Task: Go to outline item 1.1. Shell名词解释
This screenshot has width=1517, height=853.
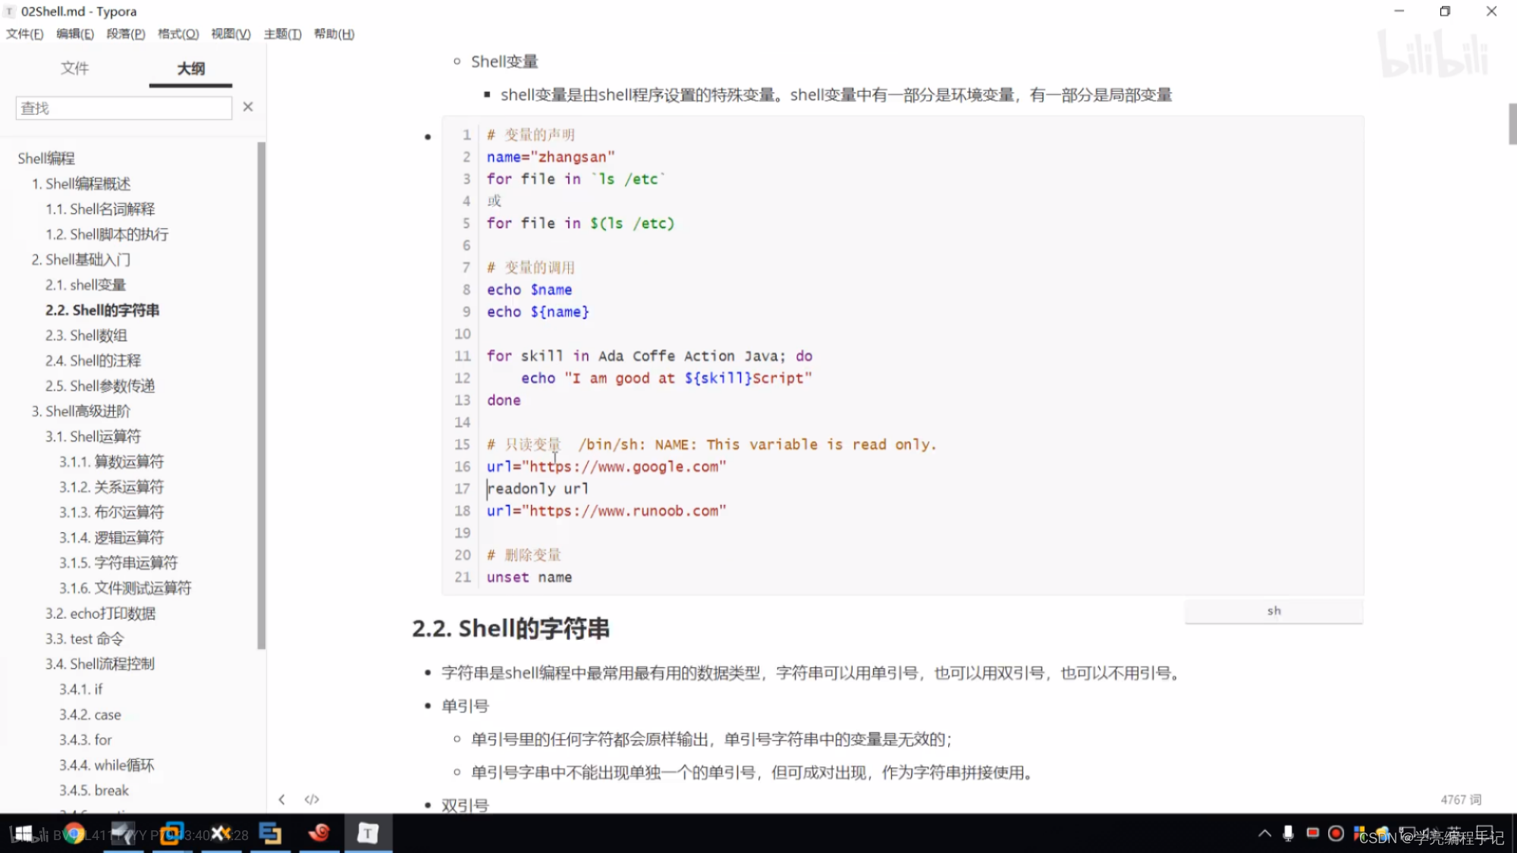Action: 100,209
